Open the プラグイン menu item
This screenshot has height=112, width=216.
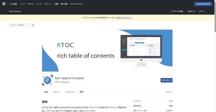tap(31, 4)
